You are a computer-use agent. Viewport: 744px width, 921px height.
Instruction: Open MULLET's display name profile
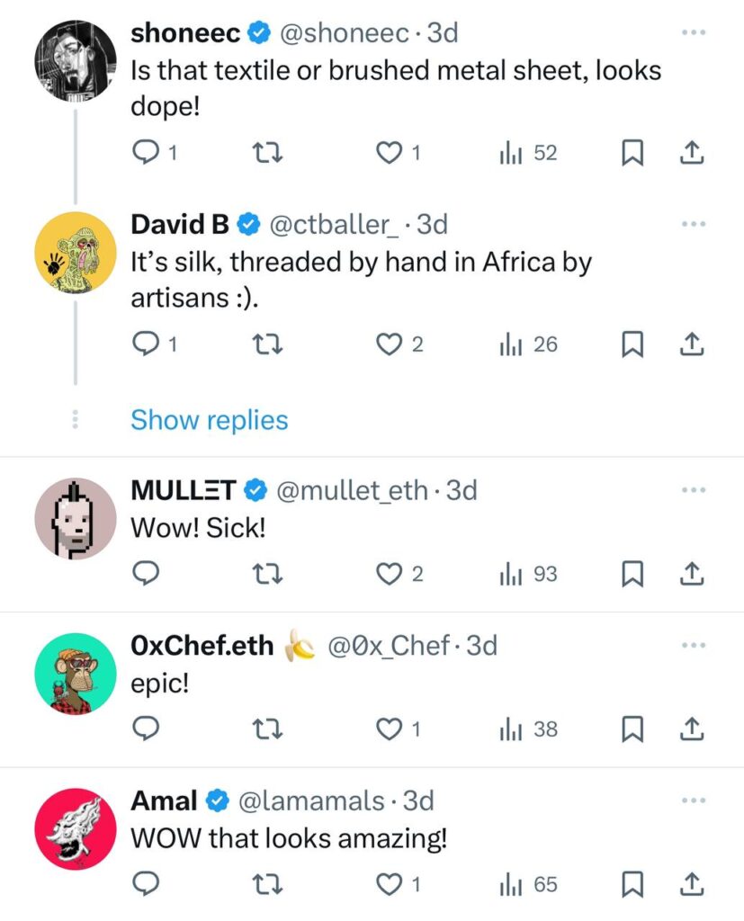pos(184,490)
